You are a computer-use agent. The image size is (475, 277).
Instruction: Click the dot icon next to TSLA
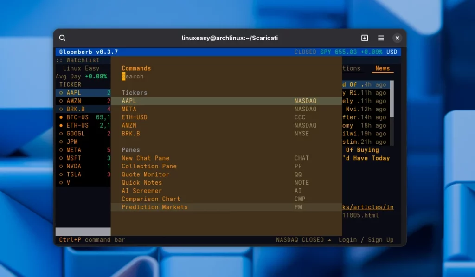point(61,174)
